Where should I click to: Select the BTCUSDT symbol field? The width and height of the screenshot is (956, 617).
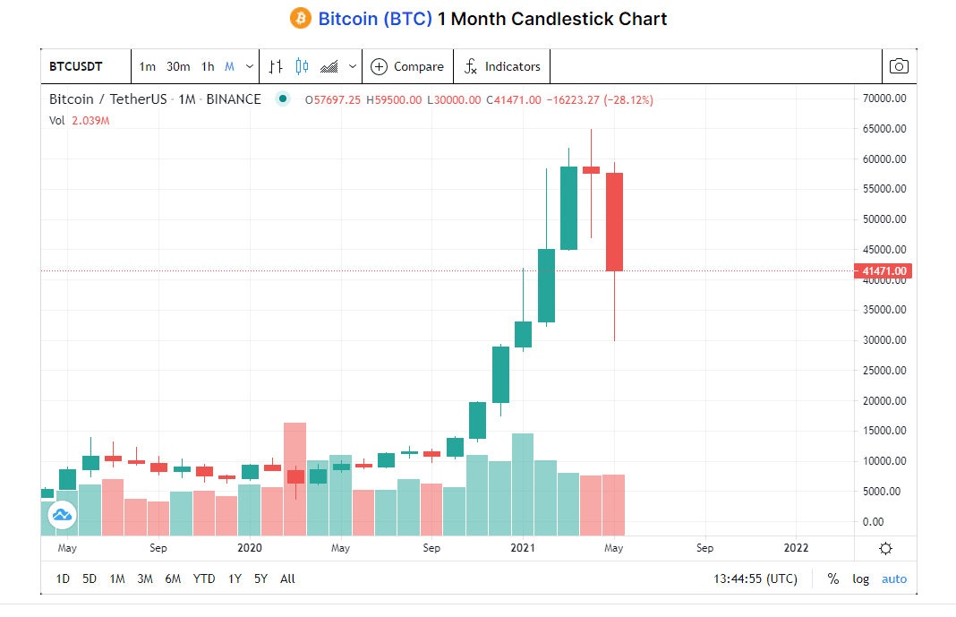(78, 65)
